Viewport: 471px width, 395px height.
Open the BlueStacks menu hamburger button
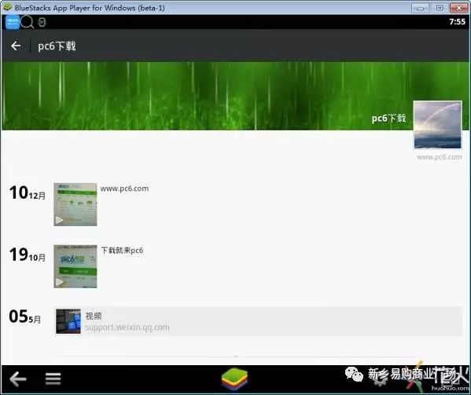[x=53, y=379]
